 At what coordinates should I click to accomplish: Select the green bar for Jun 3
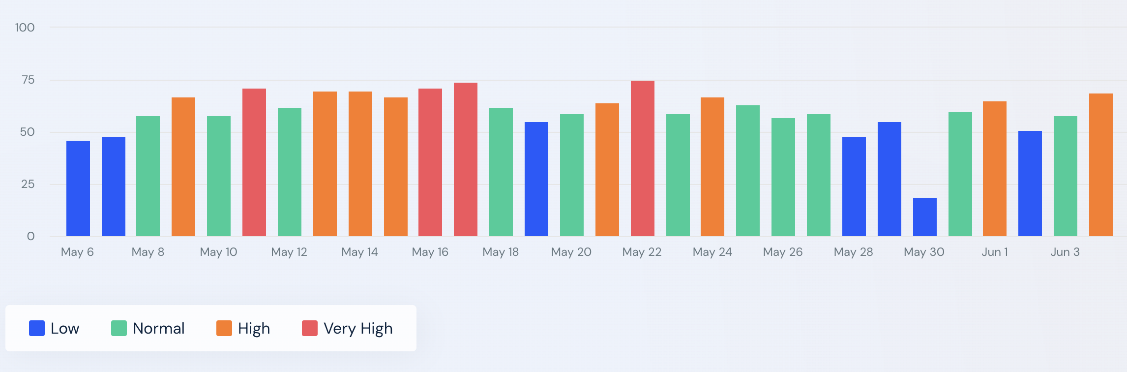pyautogui.click(x=1066, y=176)
